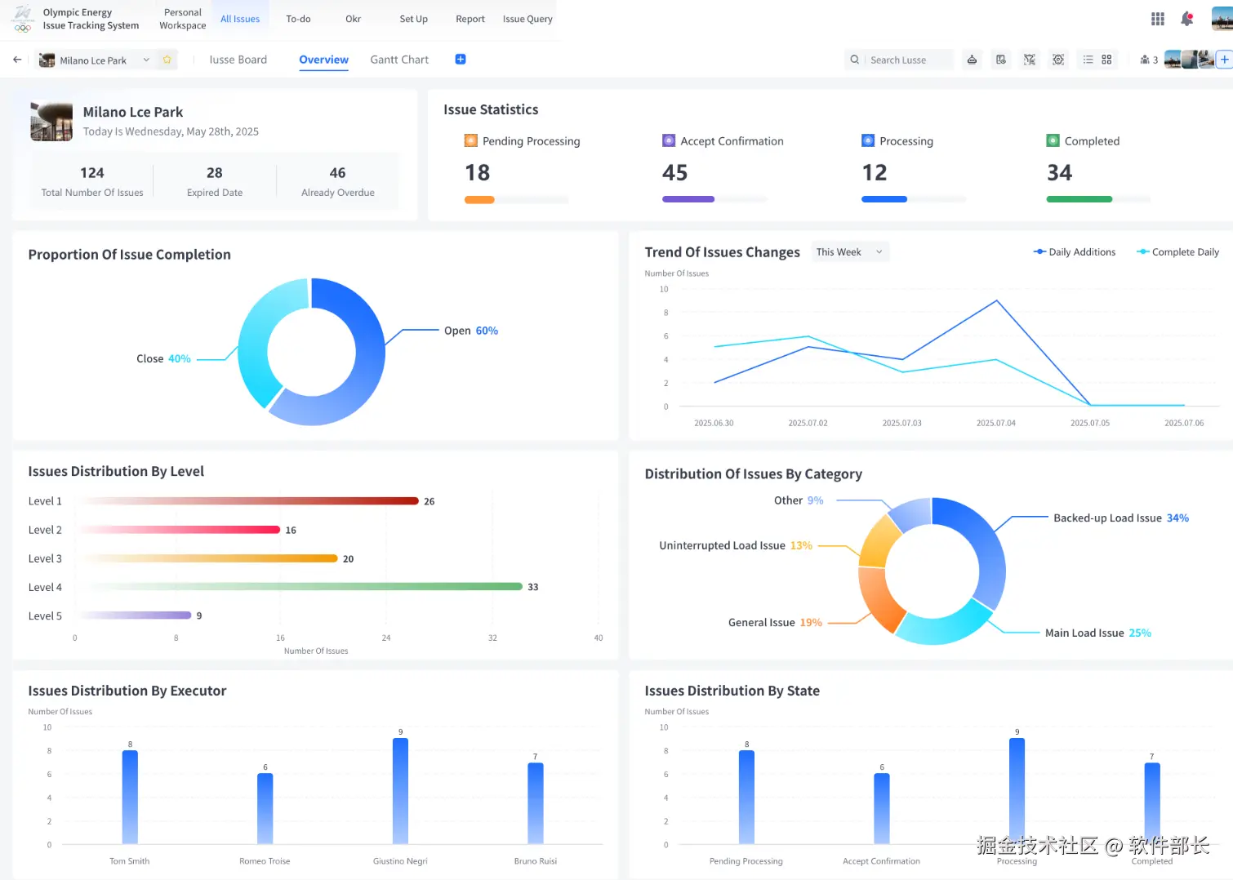The width and height of the screenshot is (1233, 880).
Task: Expand the Milano Lce Park project dropdown
Action: [146, 60]
